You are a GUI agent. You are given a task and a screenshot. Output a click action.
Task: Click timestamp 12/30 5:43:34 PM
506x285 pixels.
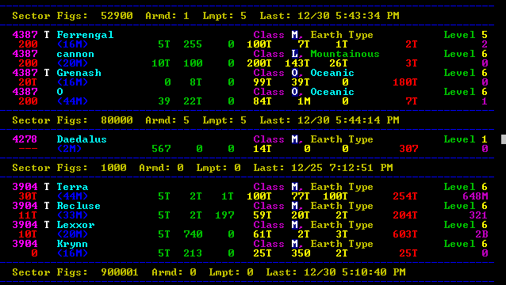[348, 16]
